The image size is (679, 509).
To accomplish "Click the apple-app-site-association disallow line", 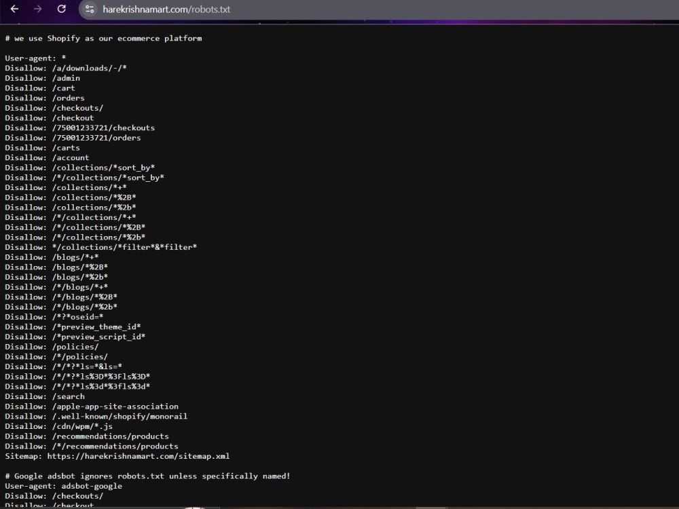I will (x=92, y=407).
